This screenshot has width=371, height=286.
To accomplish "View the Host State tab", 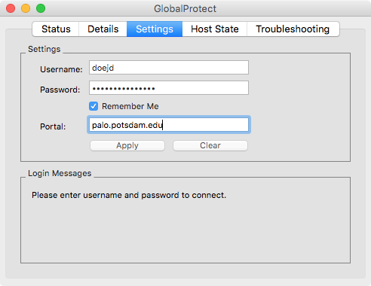I will coord(215,29).
